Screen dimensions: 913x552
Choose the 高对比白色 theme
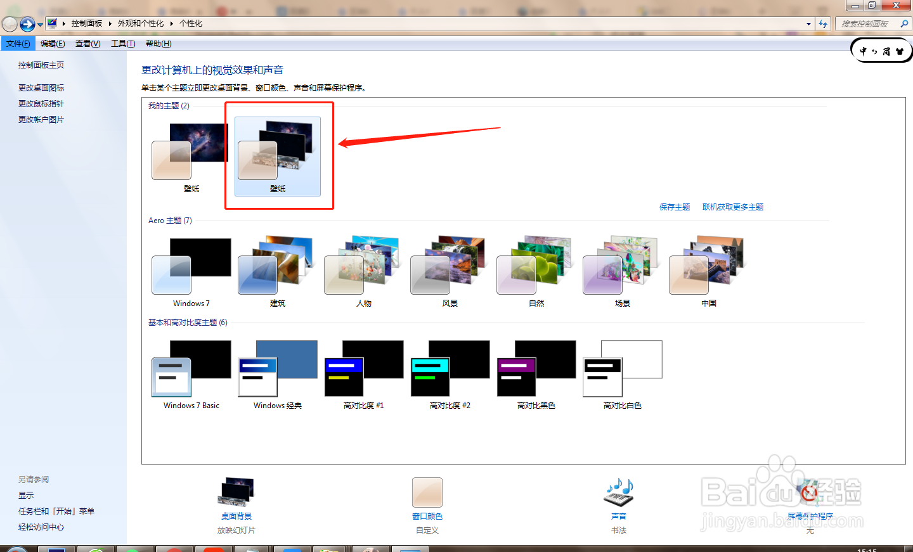[623, 375]
